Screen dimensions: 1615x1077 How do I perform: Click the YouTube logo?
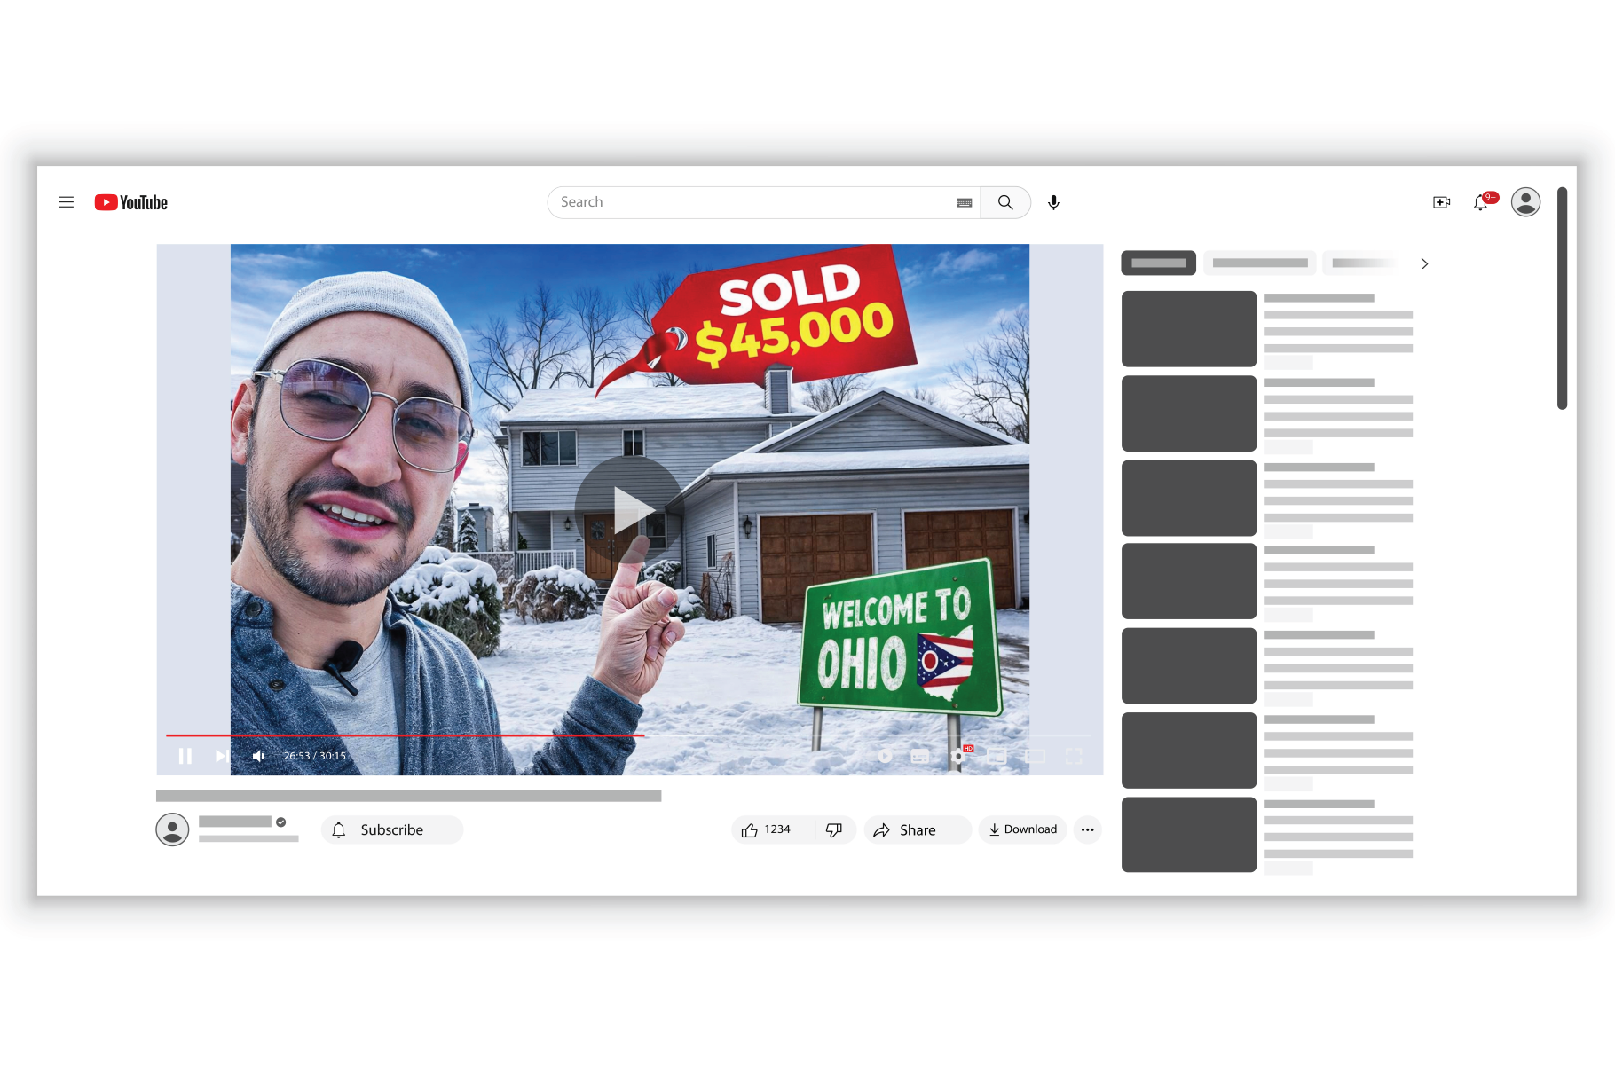[131, 202]
